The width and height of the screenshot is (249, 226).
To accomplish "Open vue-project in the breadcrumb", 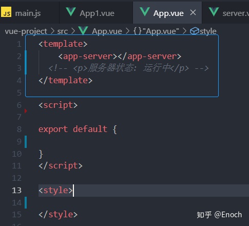I will (x=26, y=31).
